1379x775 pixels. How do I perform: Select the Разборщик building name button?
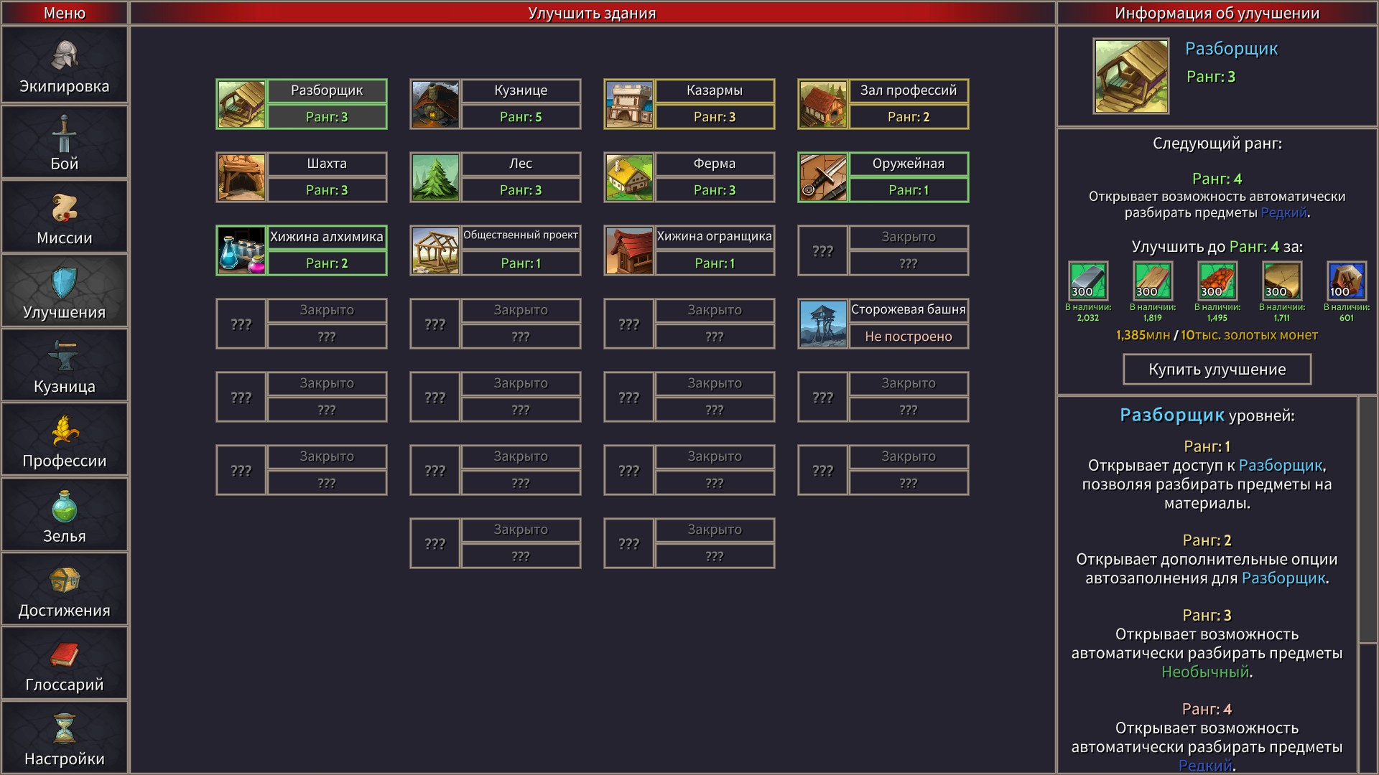327,90
